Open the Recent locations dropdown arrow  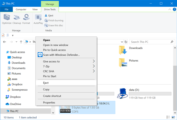click(16, 42)
